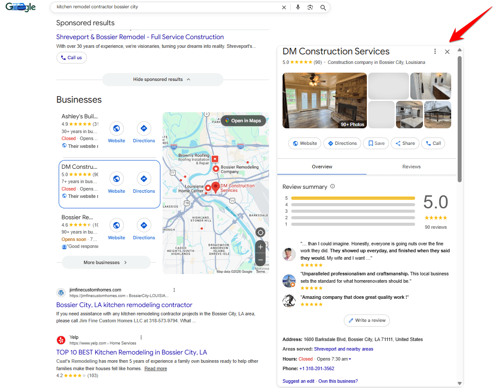Switch to the Reviews tab
The image size is (499, 388).
[411, 167]
